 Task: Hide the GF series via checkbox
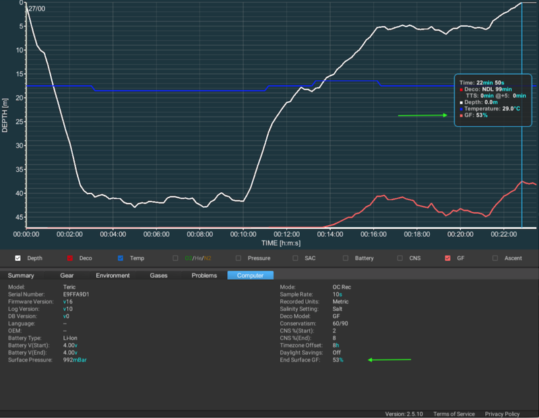click(448, 258)
